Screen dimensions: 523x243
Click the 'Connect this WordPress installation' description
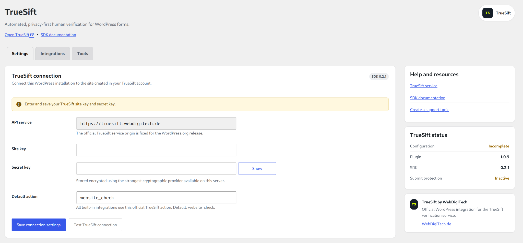click(x=81, y=83)
